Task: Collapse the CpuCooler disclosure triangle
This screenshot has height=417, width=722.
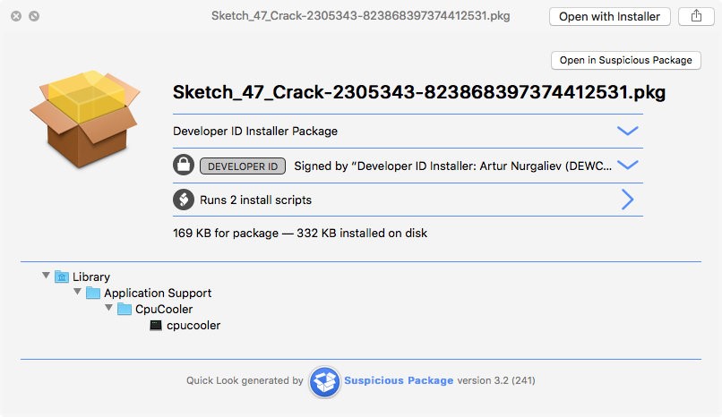Action: coord(108,309)
